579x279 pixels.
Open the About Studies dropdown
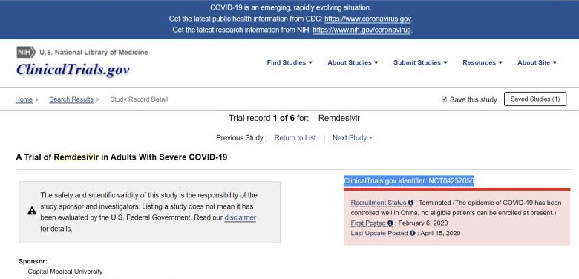[353, 62]
